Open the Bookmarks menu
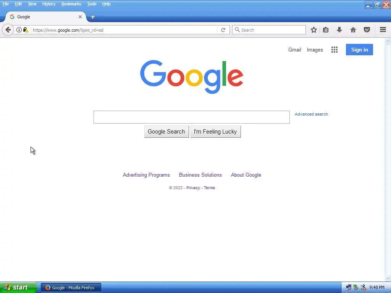391x293 pixels. click(71, 4)
